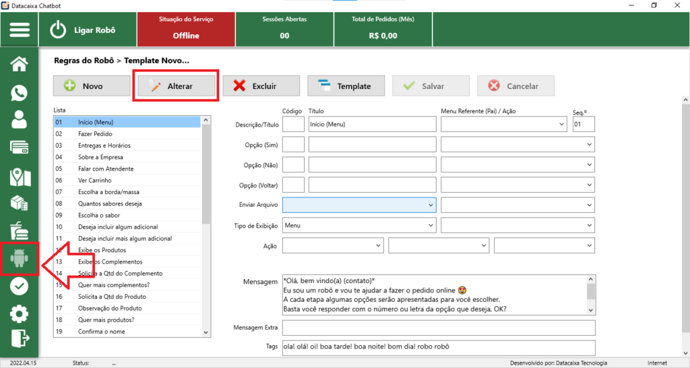Click the exit door icon in sidebar
The height and width of the screenshot is (368, 690).
[20, 338]
